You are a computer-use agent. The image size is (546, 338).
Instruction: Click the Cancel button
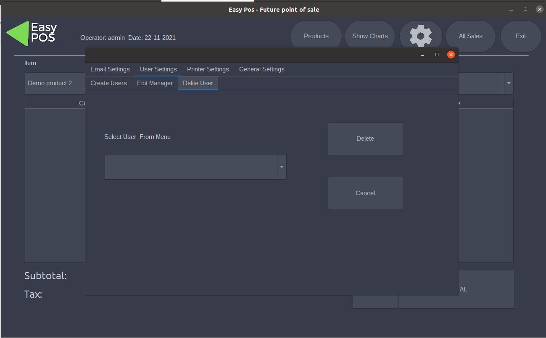coord(365,193)
